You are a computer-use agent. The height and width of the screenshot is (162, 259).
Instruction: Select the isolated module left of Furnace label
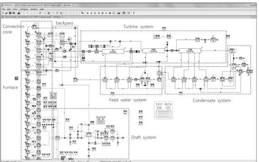(x=16, y=78)
